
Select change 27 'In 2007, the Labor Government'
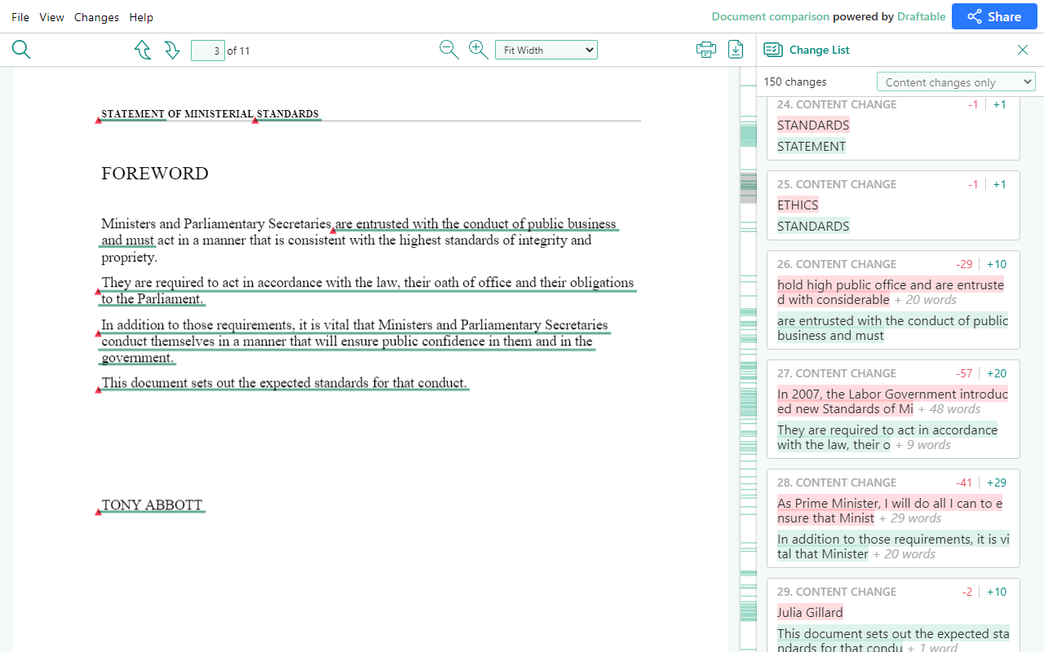point(893,409)
